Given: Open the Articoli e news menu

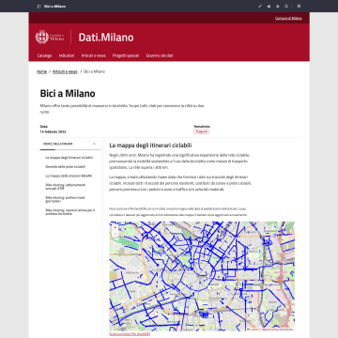Looking at the screenshot, I should tap(93, 55).
